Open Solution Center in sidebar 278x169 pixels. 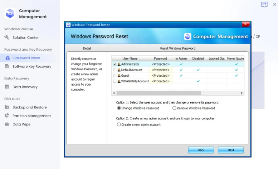click(x=25, y=37)
